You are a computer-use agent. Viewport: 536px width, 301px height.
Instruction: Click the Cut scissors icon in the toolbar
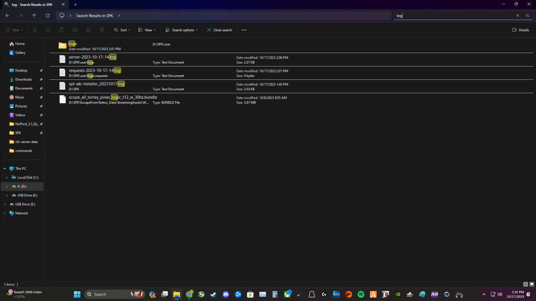[x=35, y=30]
